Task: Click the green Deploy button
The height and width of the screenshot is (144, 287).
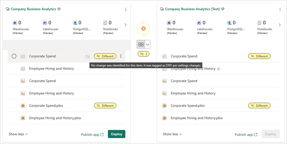Action: (x=116, y=134)
